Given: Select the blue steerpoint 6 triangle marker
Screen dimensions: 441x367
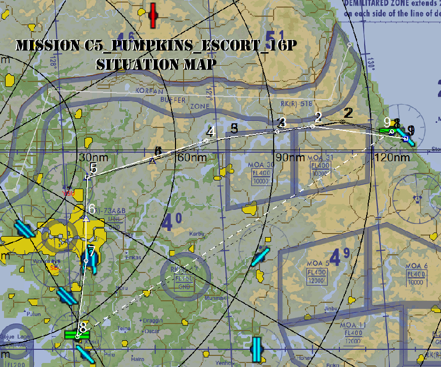Looking at the screenshot, I should (86, 218).
